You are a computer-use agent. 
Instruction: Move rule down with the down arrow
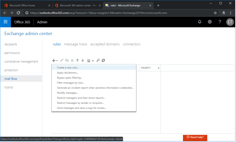tap(83, 61)
